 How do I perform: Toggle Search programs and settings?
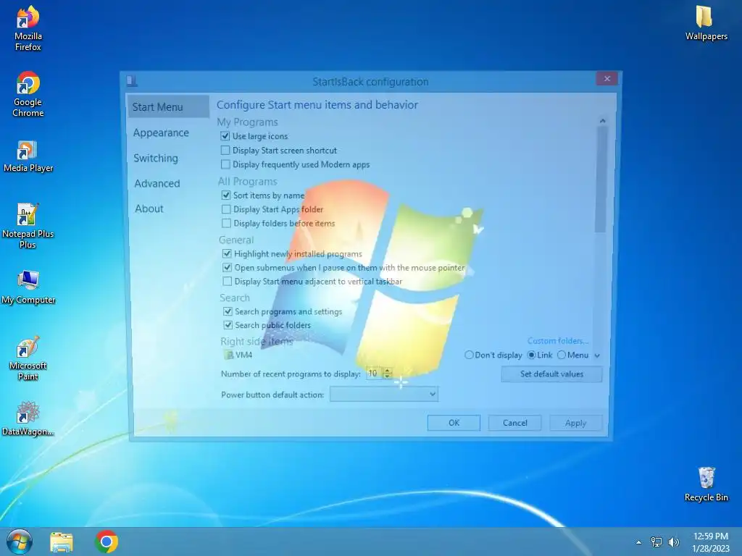coord(228,311)
